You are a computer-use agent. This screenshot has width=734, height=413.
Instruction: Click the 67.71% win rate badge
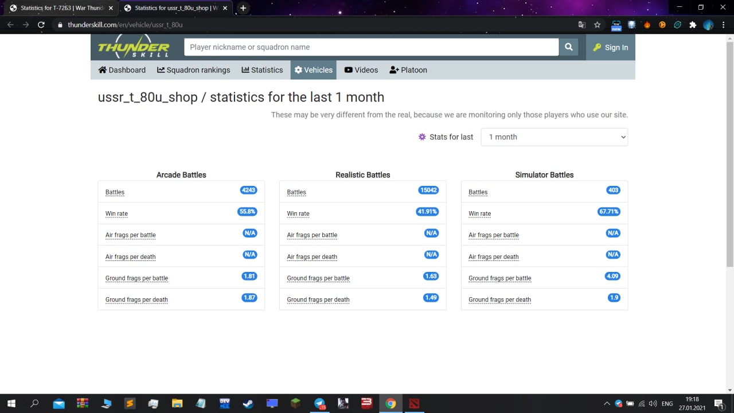click(609, 212)
